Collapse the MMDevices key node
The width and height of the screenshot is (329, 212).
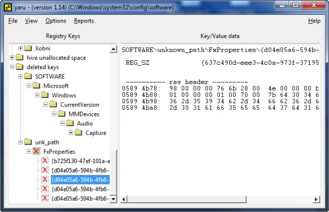54,114
